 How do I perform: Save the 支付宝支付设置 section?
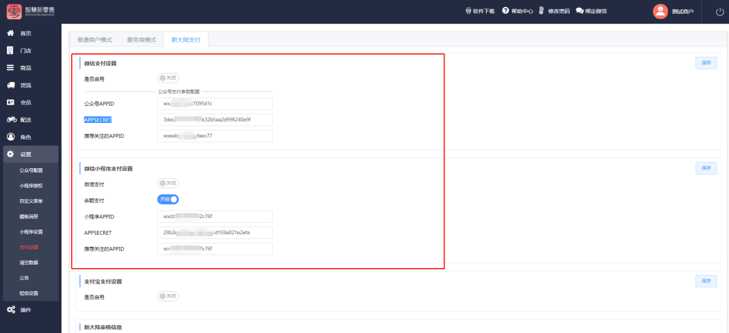point(706,281)
